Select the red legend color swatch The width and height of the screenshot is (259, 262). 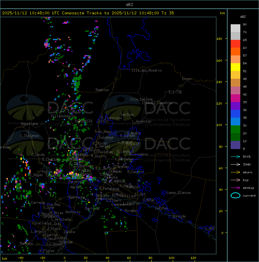click(235, 44)
